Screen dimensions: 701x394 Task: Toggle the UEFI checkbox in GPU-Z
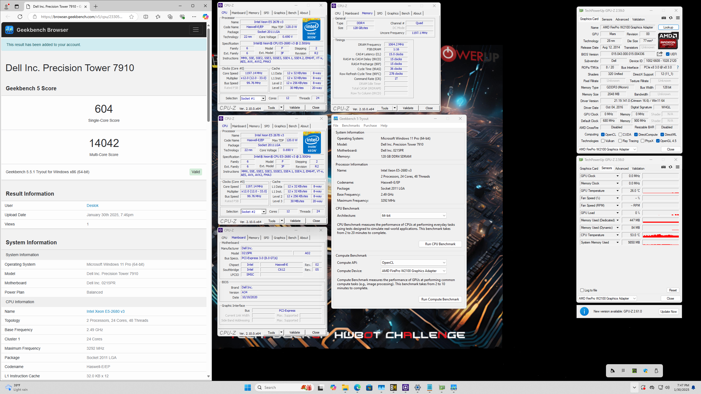[668, 54]
